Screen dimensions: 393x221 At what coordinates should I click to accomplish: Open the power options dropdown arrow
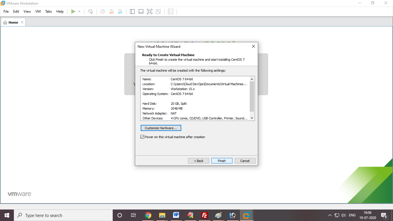coord(79,12)
